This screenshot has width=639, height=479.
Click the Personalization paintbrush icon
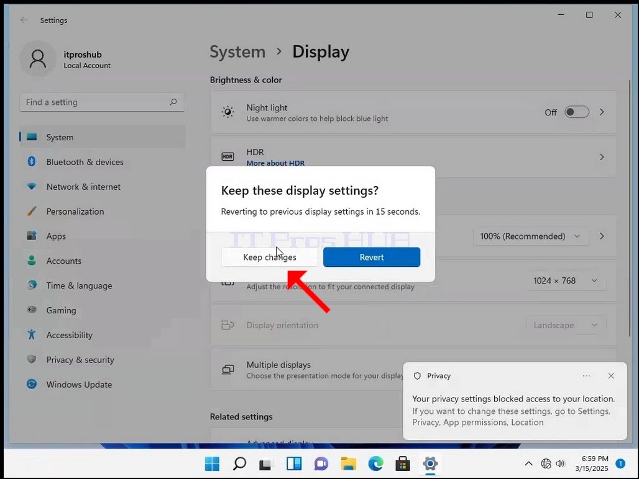[x=31, y=211]
